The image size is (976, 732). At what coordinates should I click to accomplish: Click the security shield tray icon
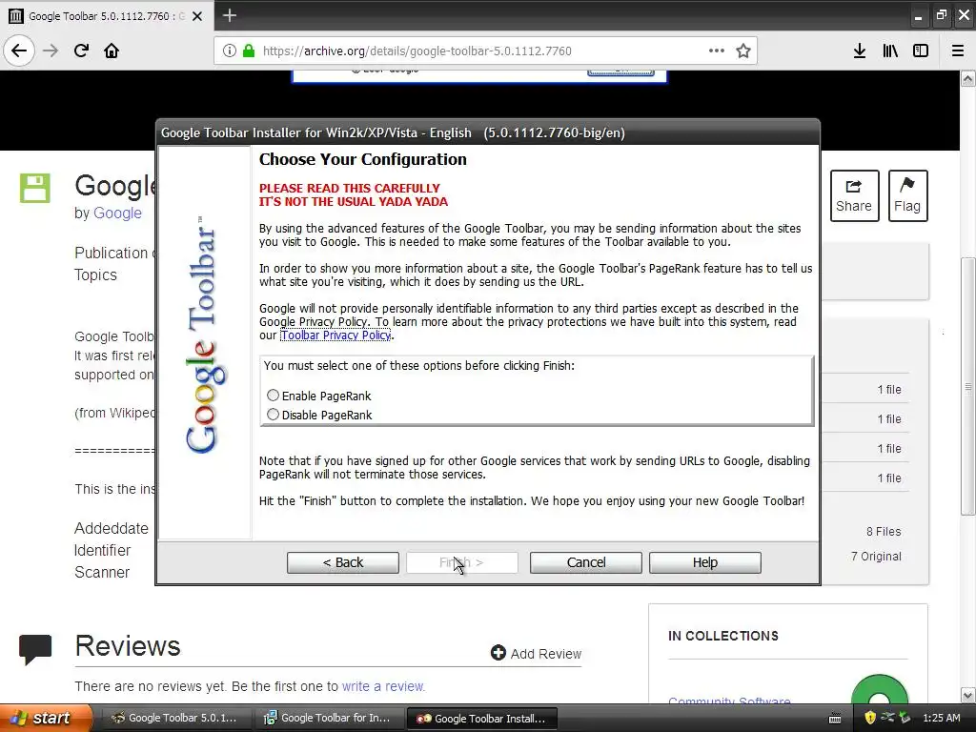pos(870,718)
